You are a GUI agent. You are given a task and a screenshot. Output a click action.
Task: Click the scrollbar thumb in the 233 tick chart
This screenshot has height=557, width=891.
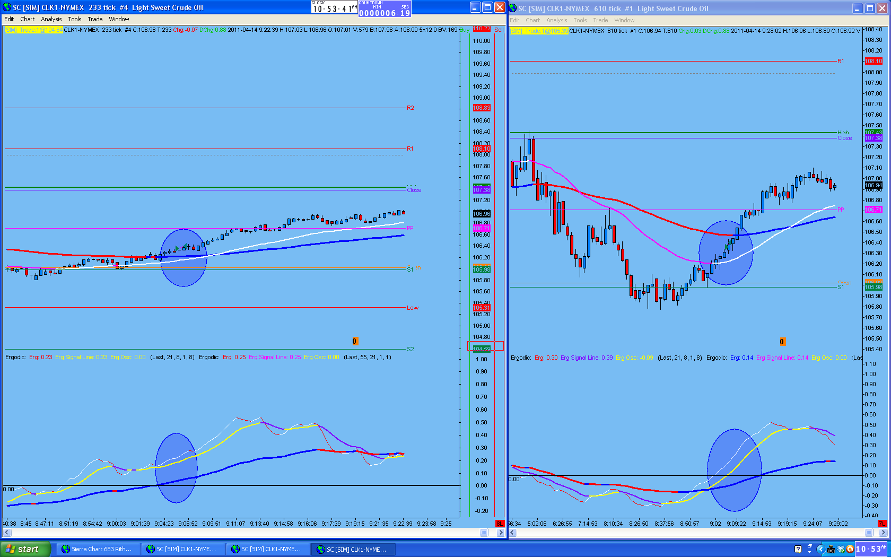click(x=484, y=532)
